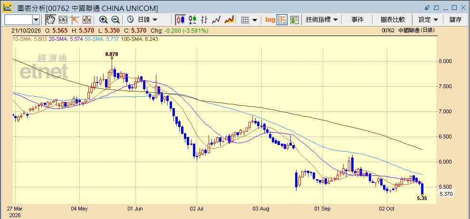470x219 pixels.
Task: Select the green candle volume chart type
Action: [192, 20]
